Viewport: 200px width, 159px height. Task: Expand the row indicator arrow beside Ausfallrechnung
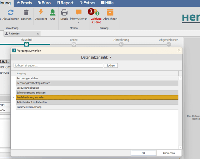click(13, 97)
